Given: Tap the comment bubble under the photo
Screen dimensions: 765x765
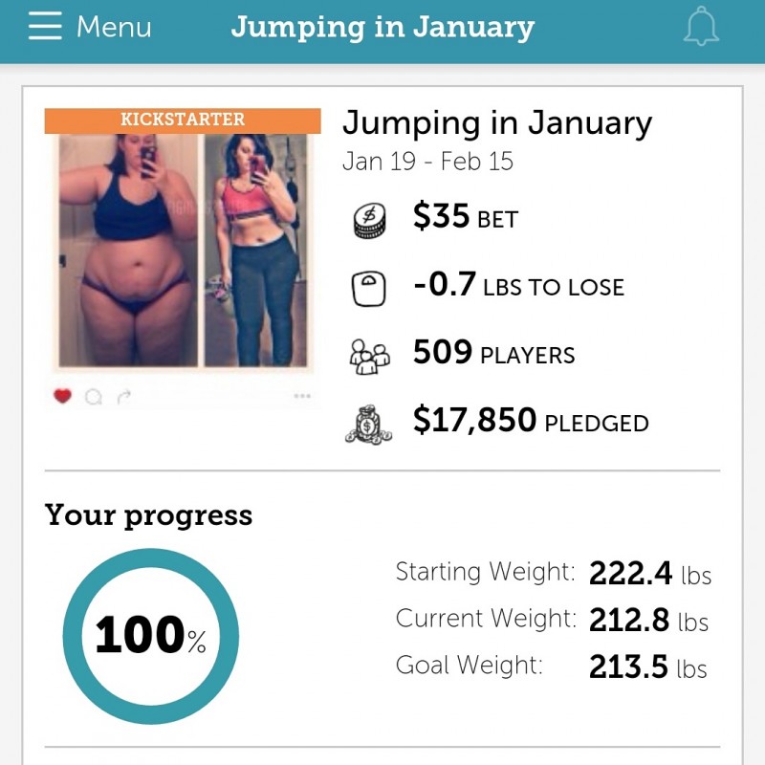Looking at the screenshot, I should 93,396.
